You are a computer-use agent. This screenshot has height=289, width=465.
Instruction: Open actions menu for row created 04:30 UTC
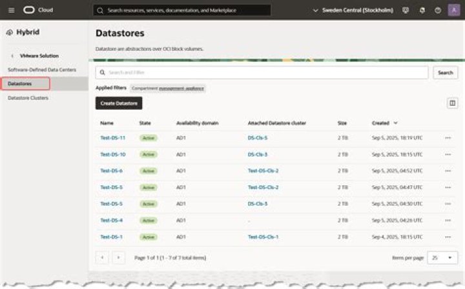pos(448,204)
